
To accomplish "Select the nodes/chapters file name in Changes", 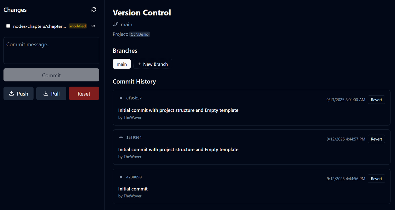I will pyautogui.click(x=39, y=26).
